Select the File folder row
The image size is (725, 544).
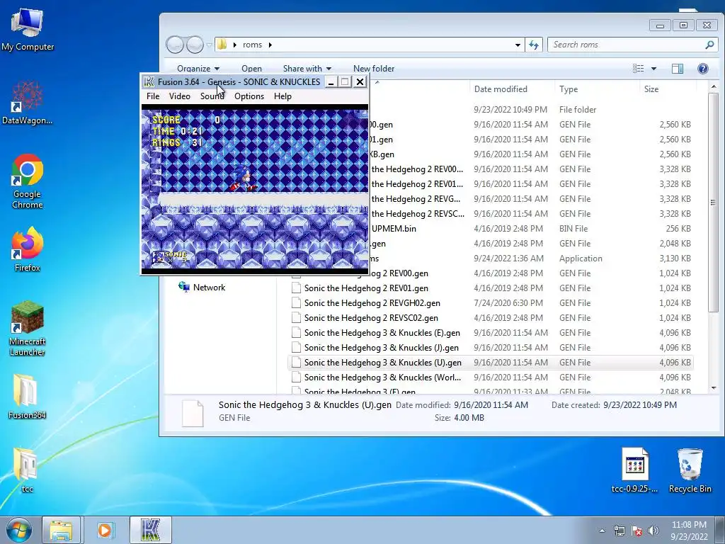531,110
